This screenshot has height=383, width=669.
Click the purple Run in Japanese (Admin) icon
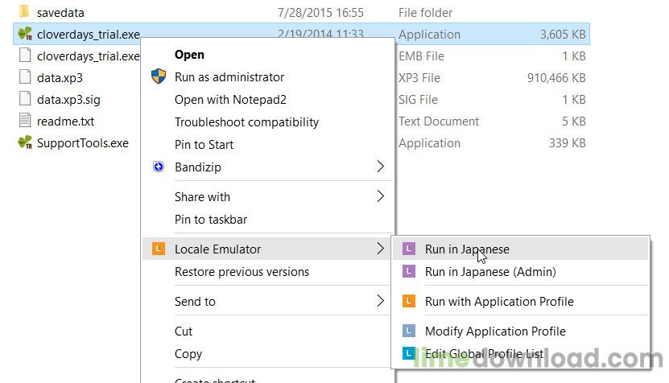click(x=409, y=272)
